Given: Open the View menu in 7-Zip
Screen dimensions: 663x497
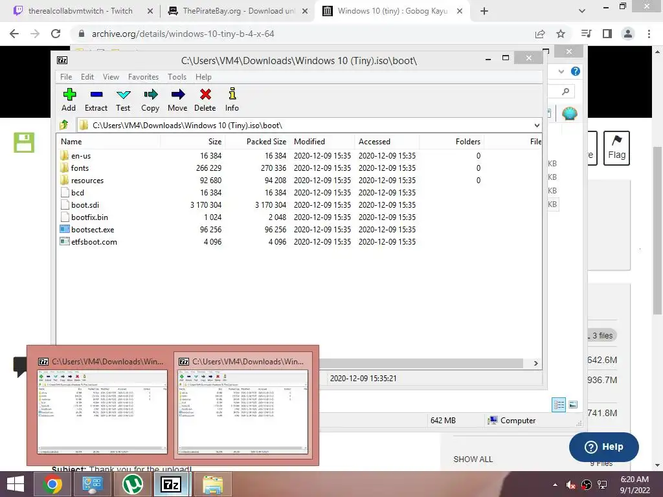Looking at the screenshot, I should pyautogui.click(x=111, y=77).
